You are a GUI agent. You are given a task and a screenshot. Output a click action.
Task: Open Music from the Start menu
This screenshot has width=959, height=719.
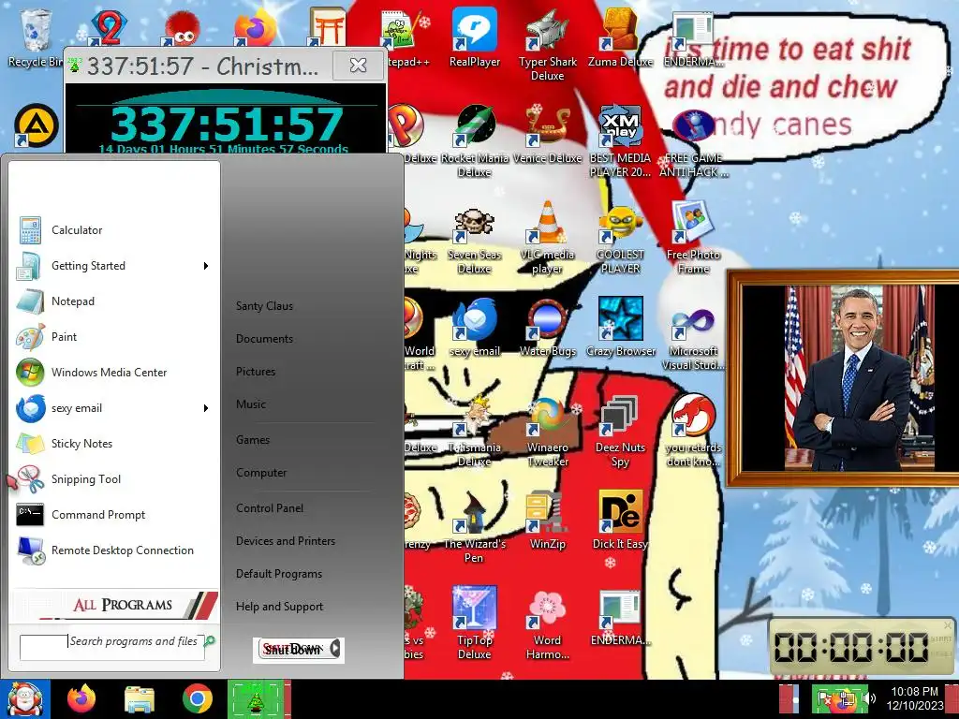click(x=251, y=404)
